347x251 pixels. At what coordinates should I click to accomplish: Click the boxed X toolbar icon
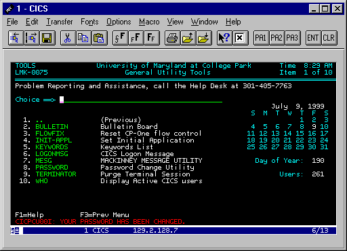pos(240,38)
